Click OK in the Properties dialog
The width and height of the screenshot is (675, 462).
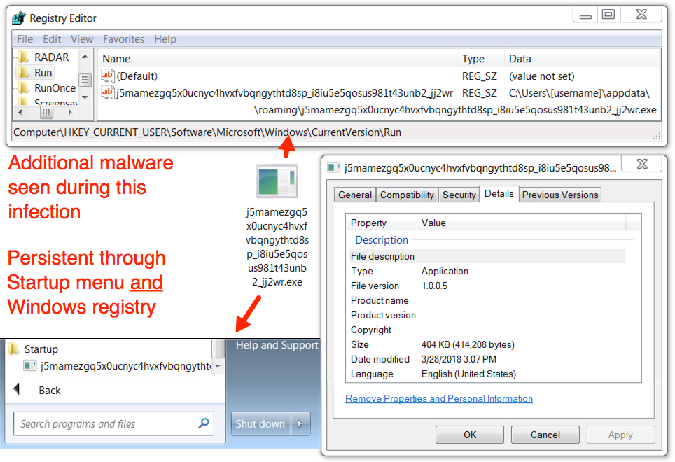[x=470, y=435]
